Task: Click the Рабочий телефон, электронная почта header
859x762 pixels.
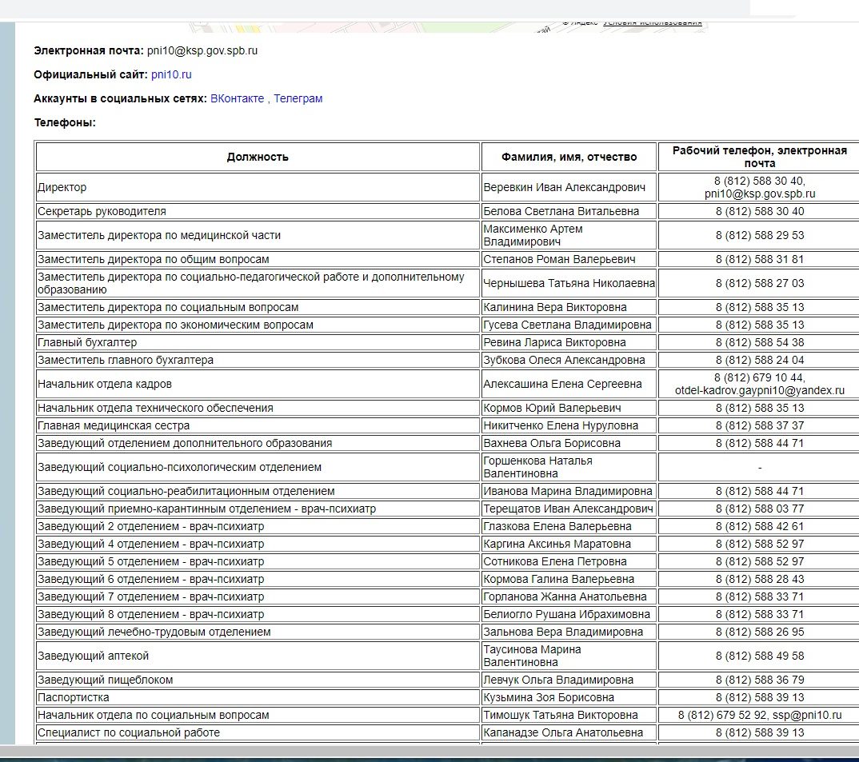Action: click(759, 157)
